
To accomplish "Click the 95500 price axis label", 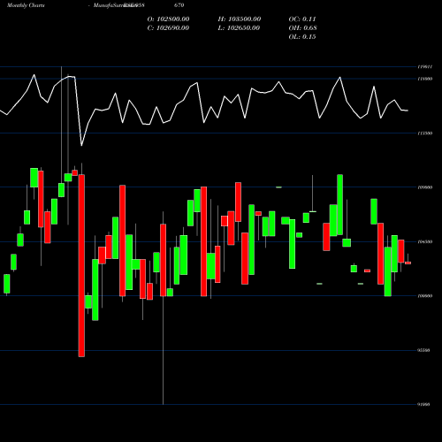I will [x=423, y=350].
